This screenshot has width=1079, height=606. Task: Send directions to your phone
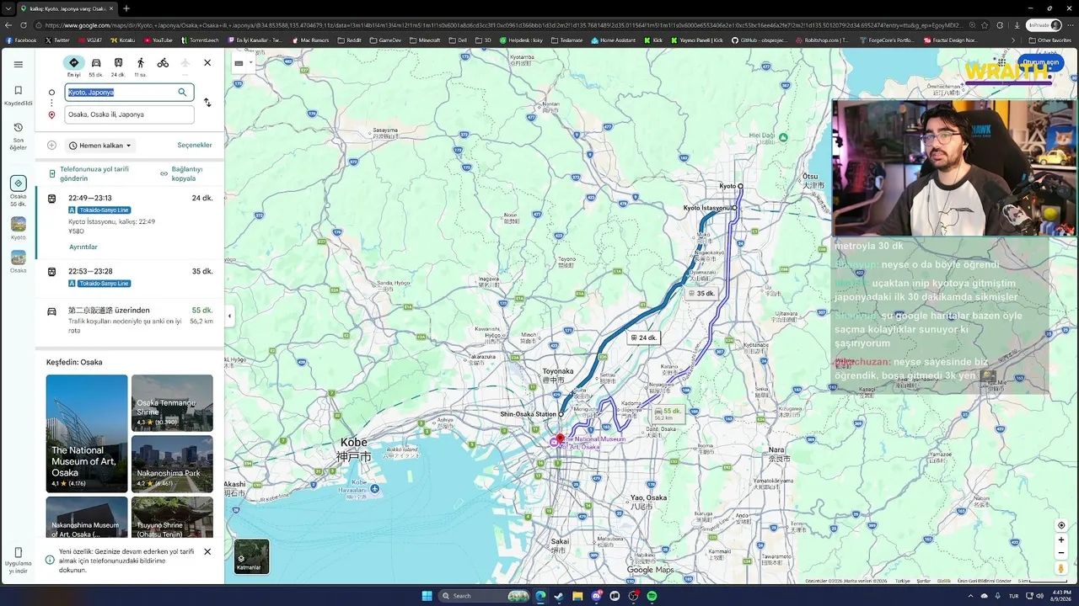click(89, 173)
